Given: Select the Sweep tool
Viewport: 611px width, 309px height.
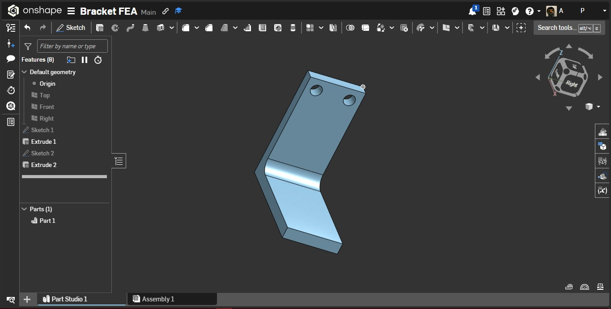Looking at the screenshot, I should (131, 28).
